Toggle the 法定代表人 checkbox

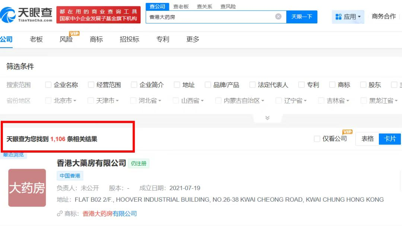[252, 85]
